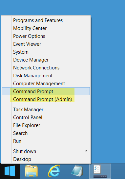This screenshot has height=179, width=125.
Task: Choose the System menu entry
Action: (21, 52)
